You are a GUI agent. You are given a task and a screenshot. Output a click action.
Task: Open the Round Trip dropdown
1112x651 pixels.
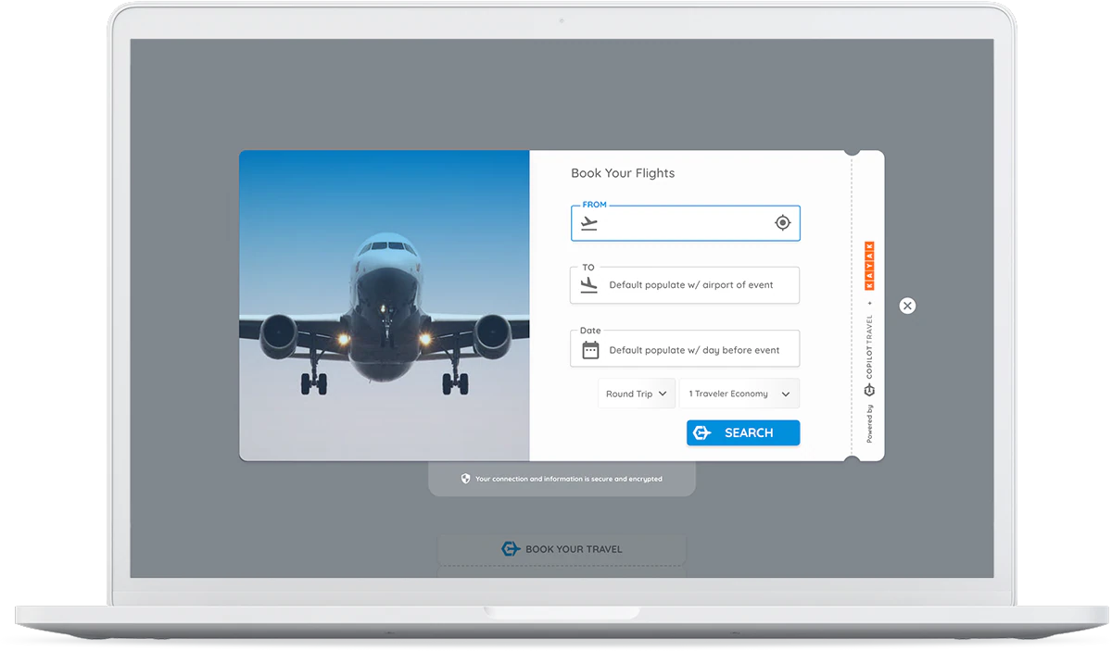(x=637, y=394)
